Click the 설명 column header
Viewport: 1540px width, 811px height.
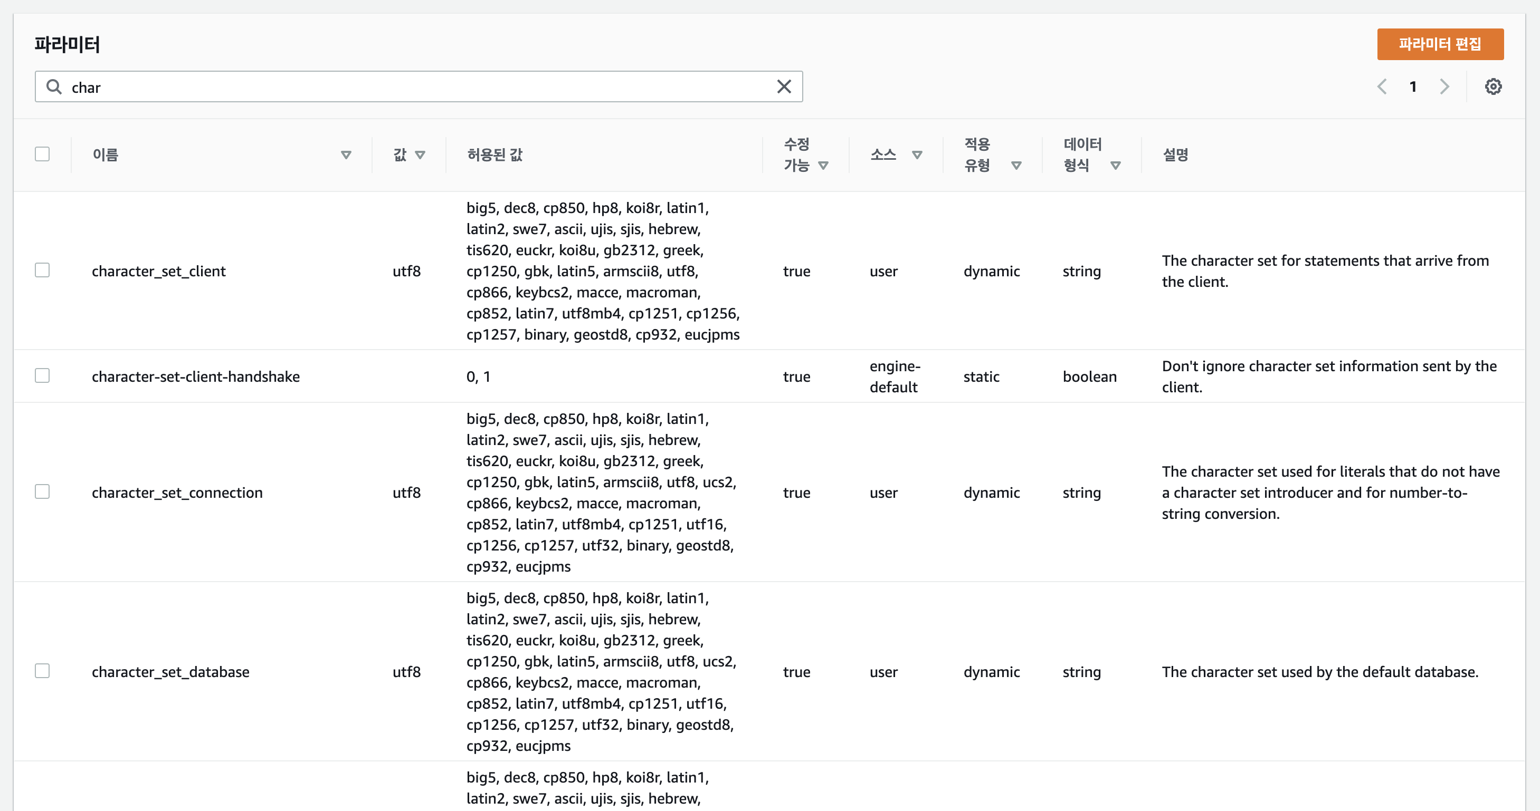pos(1175,155)
